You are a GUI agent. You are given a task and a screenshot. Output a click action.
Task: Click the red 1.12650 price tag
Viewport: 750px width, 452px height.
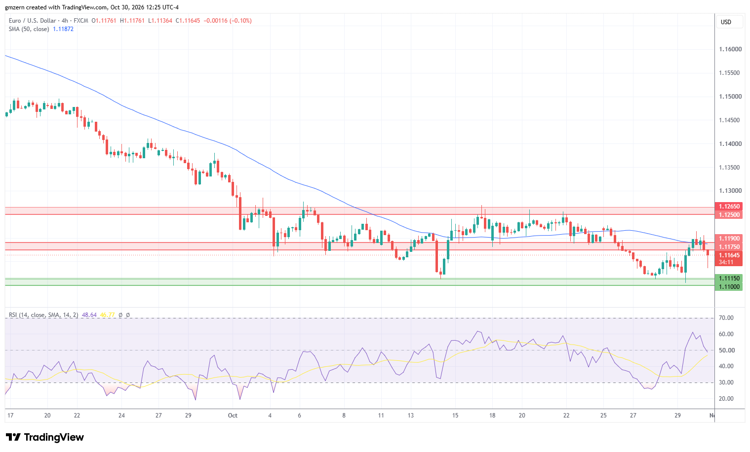click(x=729, y=207)
